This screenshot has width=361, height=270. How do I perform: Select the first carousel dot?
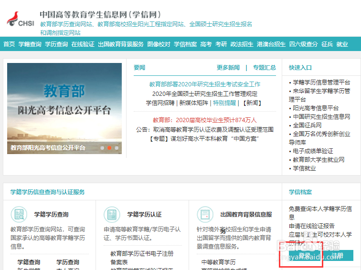(x=102, y=148)
